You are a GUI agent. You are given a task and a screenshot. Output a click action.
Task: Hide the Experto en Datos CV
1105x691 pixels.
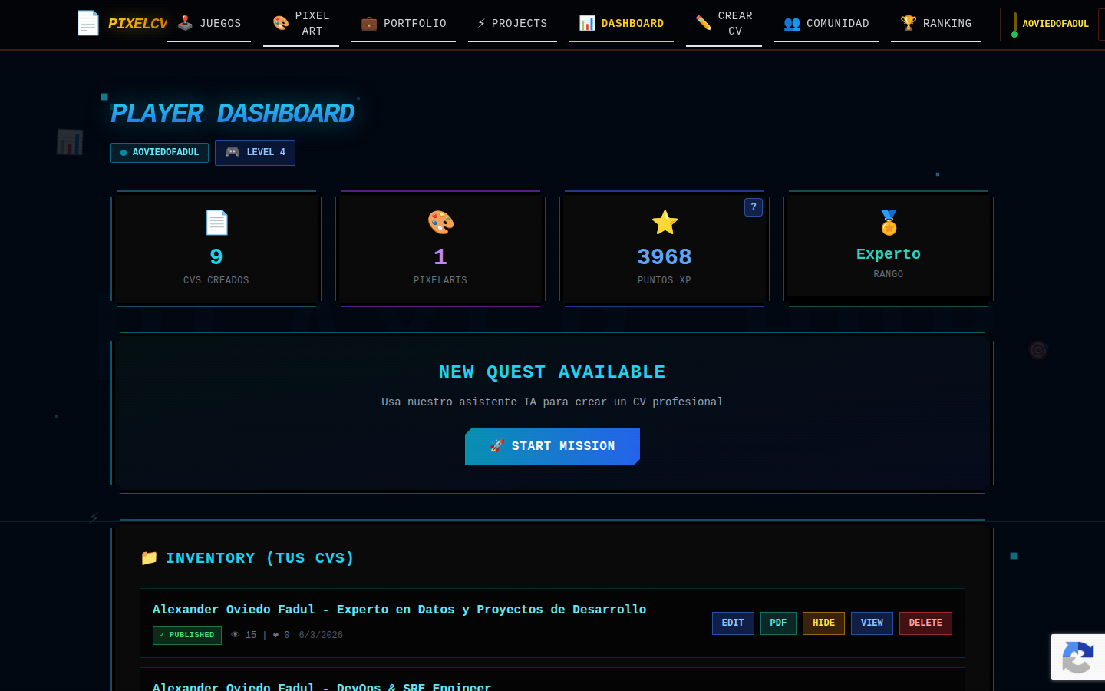click(823, 623)
